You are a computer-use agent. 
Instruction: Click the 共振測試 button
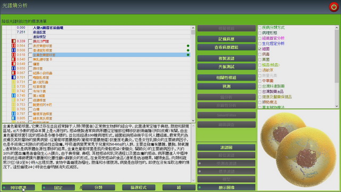(226, 67)
